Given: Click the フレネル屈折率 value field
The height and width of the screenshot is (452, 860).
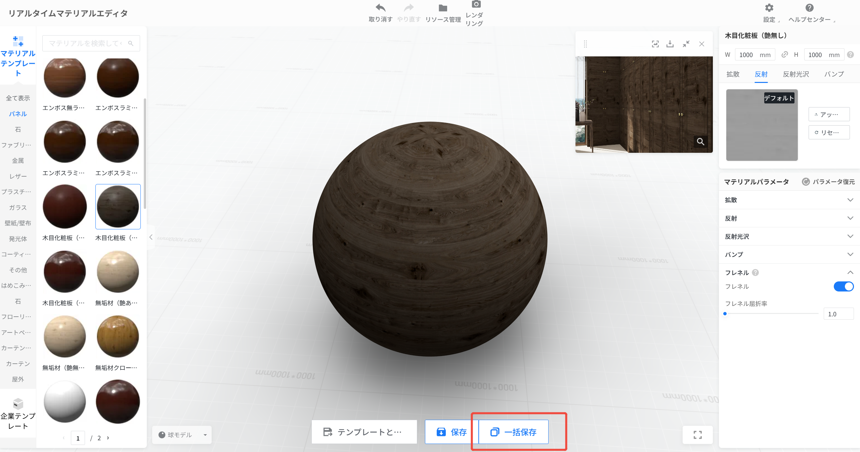Looking at the screenshot, I should coord(838,314).
